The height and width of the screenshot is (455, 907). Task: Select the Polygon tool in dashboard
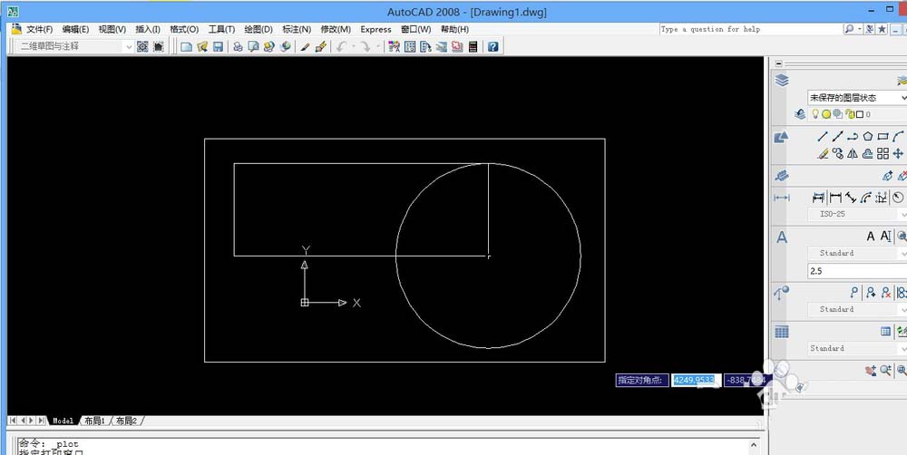pos(868,137)
